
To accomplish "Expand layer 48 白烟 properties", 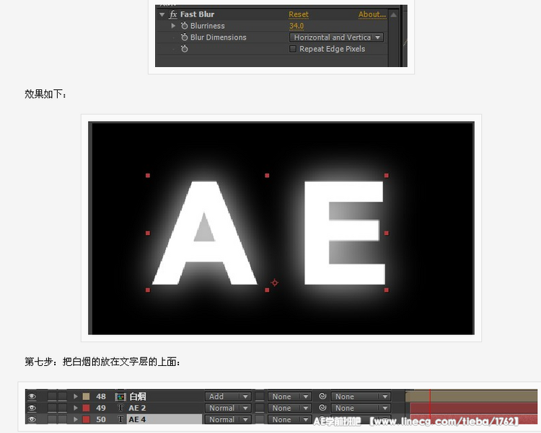I will tap(76, 396).
